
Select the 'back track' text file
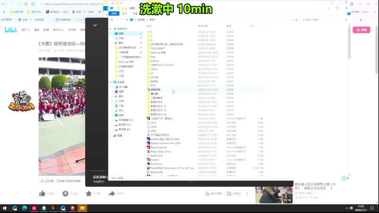tap(205, 156)
